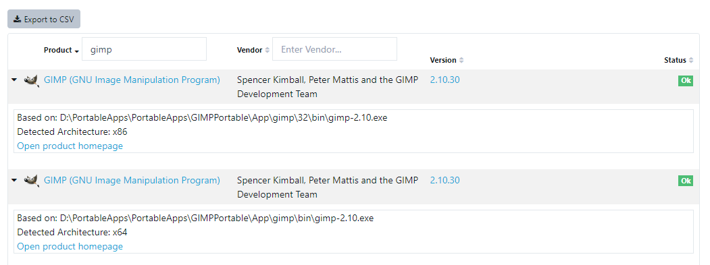This screenshot has width=710, height=265.
Task: Collapse the second GIMP entry with its arrow
Action: coord(14,180)
